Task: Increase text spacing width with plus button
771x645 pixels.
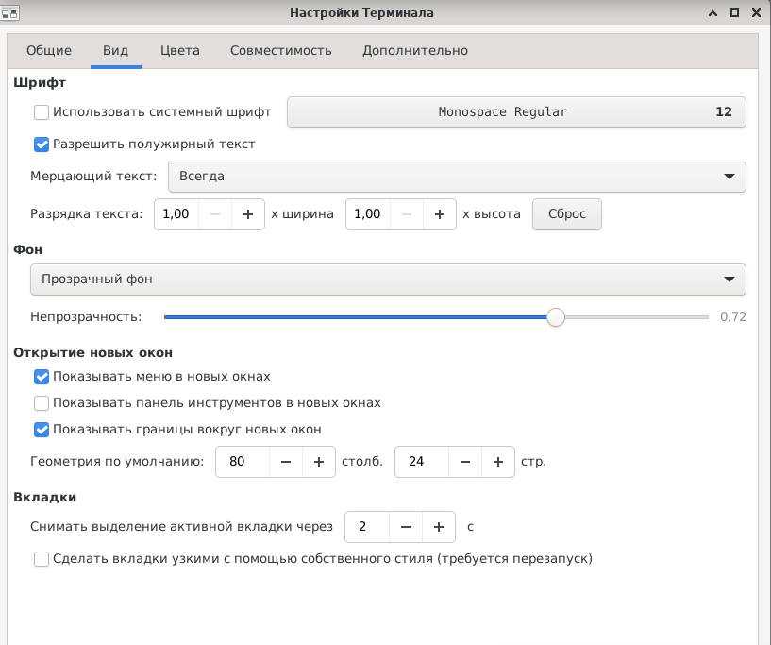Action: [248, 214]
